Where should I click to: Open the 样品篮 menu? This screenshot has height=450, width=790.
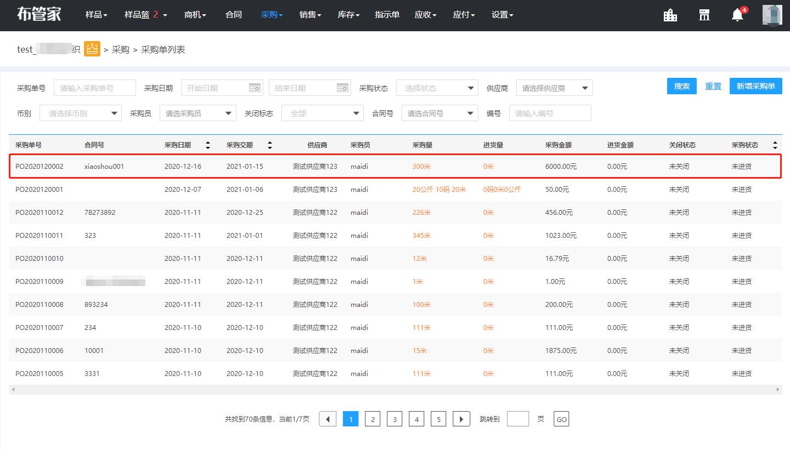coord(146,15)
